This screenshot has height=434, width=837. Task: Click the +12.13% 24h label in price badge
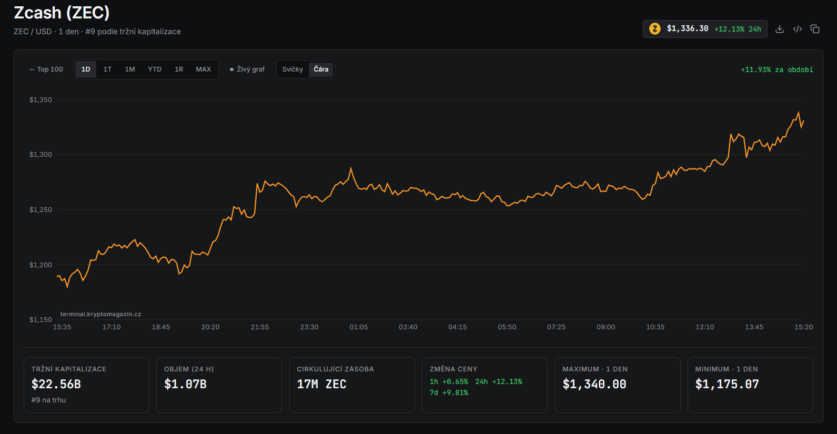[x=738, y=29]
